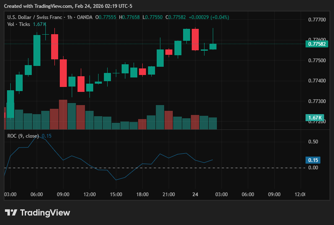Click the TradingView logo icon

pyautogui.click(x=11, y=213)
